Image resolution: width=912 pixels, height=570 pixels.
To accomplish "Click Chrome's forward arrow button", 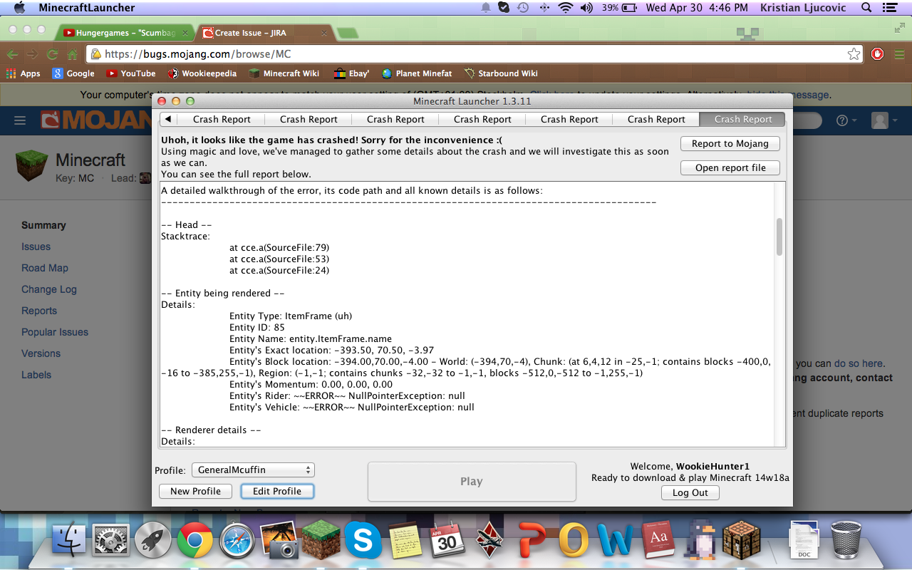I will pos(33,54).
